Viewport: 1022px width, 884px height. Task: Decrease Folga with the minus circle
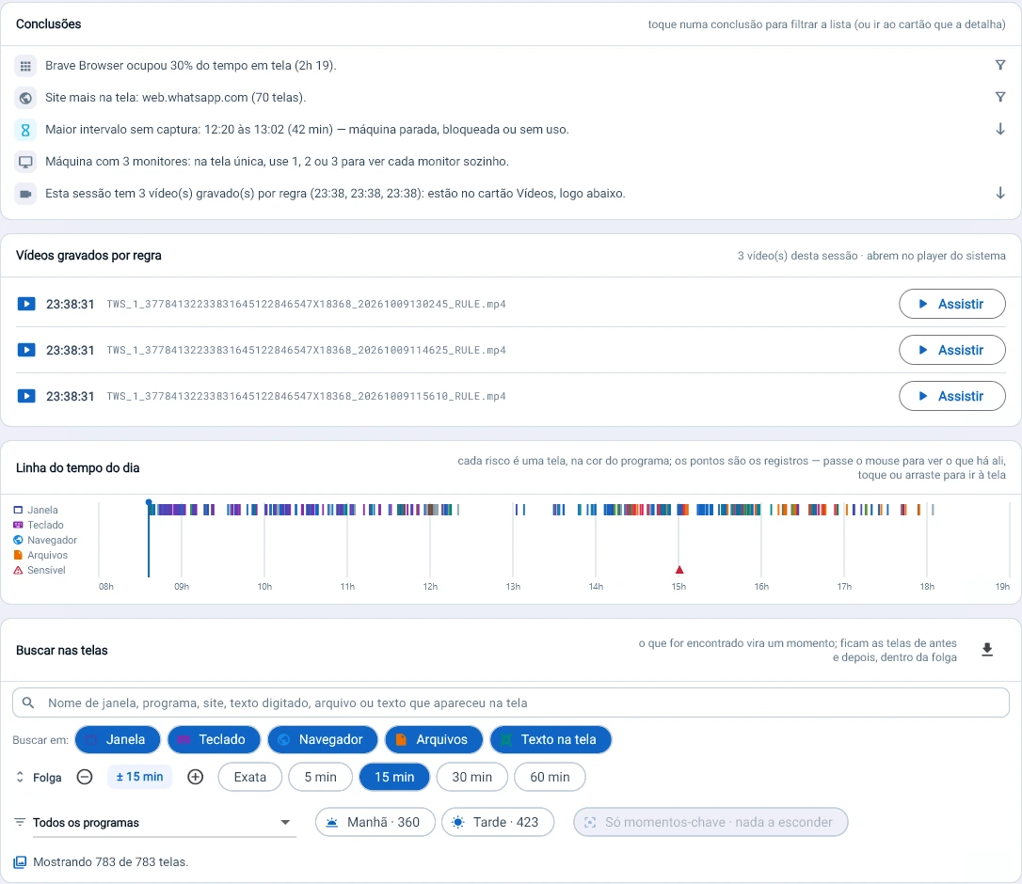(85, 777)
